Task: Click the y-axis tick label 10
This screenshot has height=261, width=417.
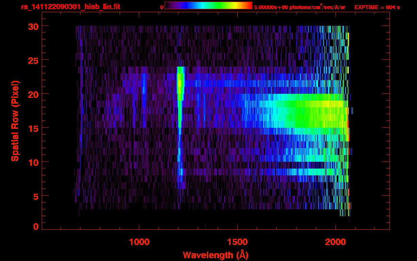Action: [x=33, y=162]
